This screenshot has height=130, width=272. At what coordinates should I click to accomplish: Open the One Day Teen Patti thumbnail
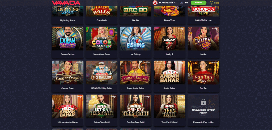click(135, 107)
